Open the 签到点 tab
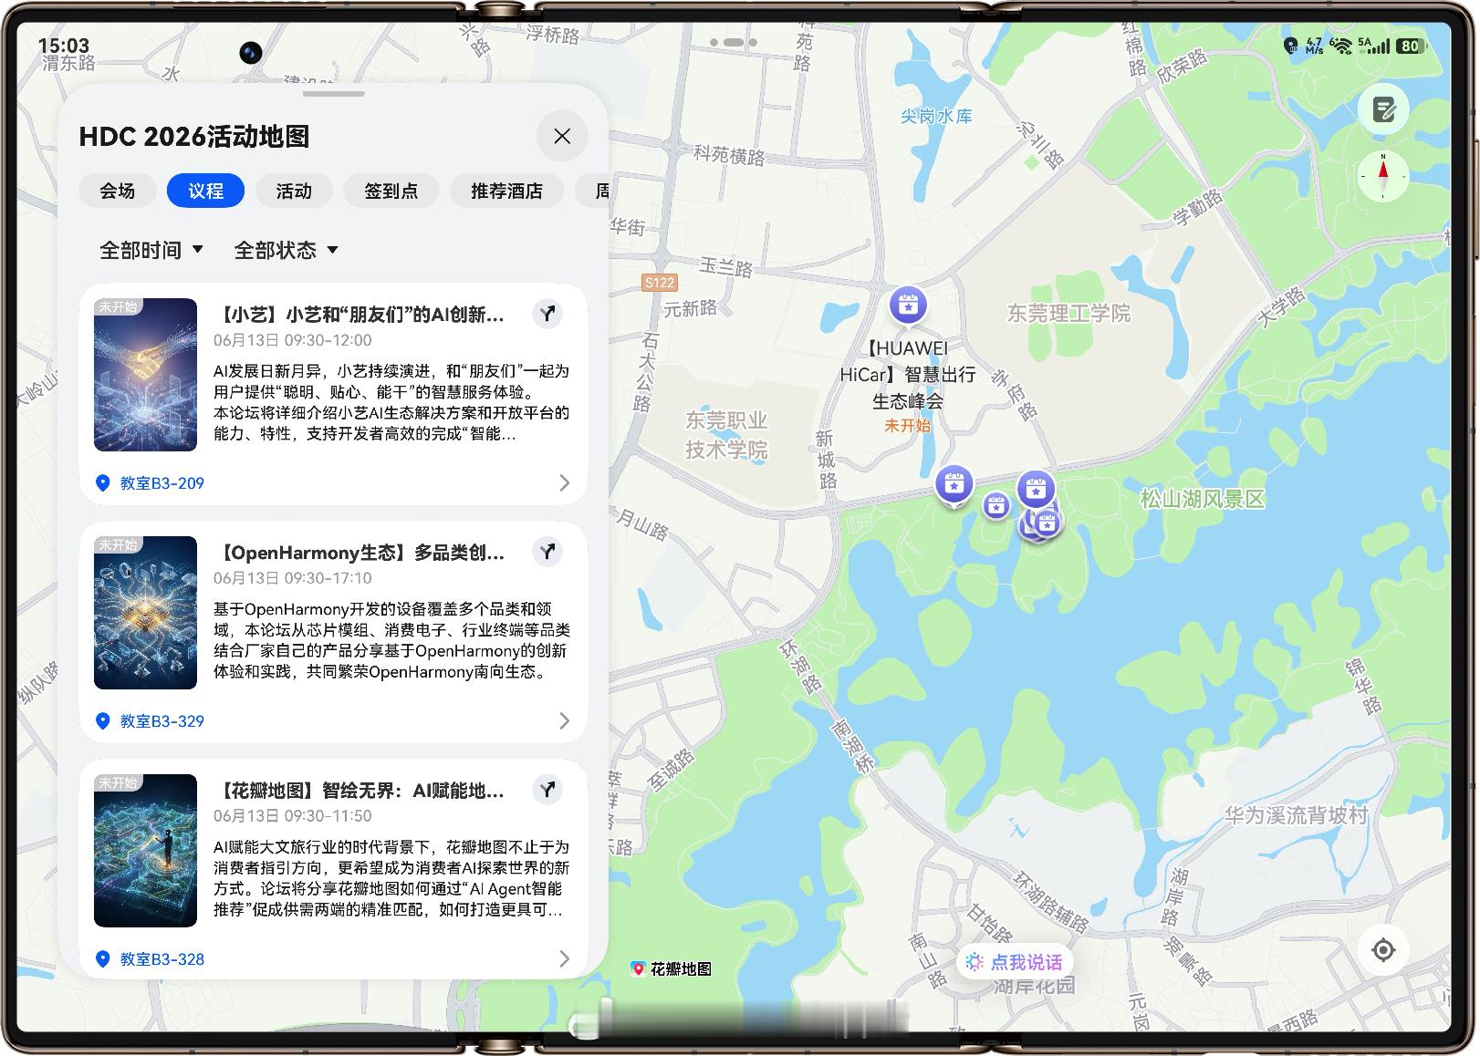Viewport: 1480px width, 1056px height. coord(391,191)
